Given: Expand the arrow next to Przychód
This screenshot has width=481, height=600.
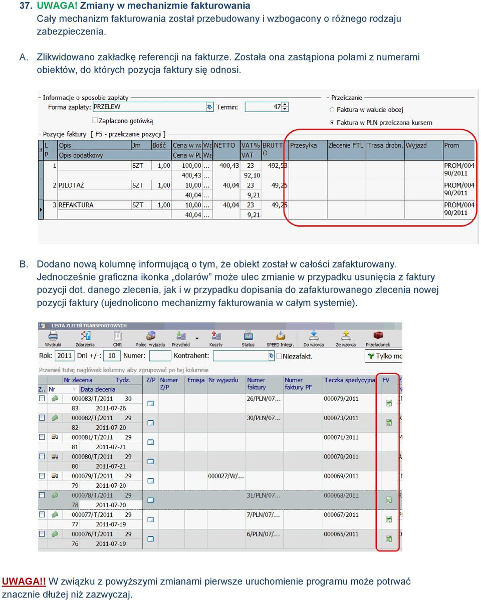Looking at the screenshot, I should 197,338.
